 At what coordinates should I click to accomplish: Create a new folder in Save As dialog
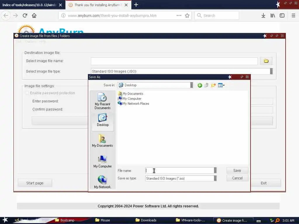pyautogui.click(x=213, y=85)
